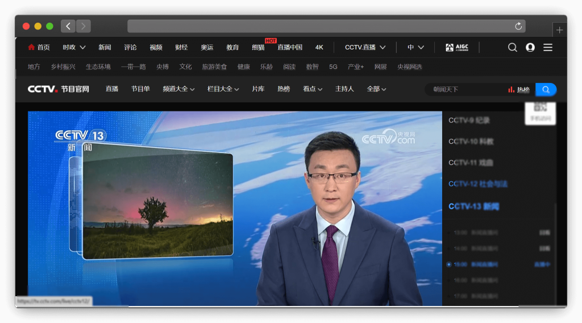Reload the page with the refresh icon

tap(518, 26)
